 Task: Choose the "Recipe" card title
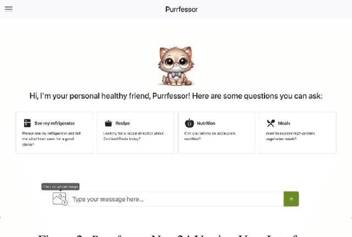[123, 123]
